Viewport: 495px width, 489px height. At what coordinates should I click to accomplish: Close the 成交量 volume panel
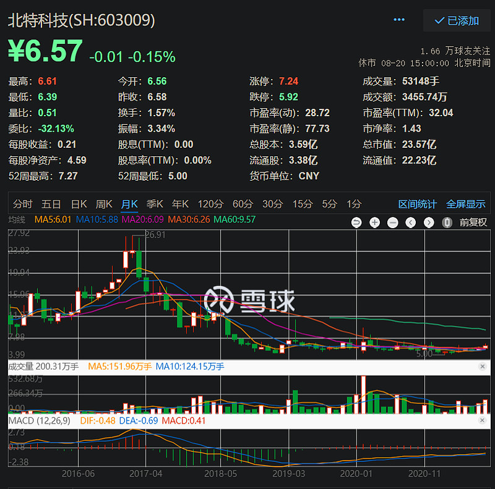click(x=482, y=366)
